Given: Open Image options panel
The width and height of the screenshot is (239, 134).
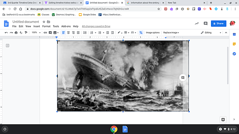Looking at the screenshot, I should point(153,32).
